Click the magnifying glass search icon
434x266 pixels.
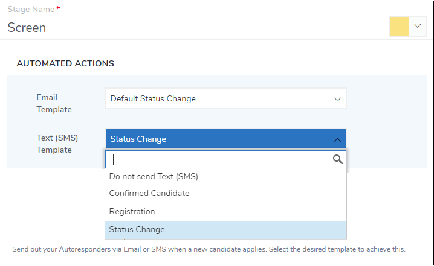pyautogui.click(x=338, y=159)
